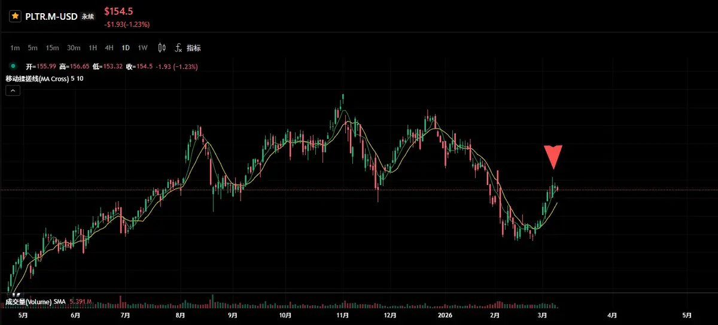This screenshot has width=718, height=325.
Task: Select the 1D daily timeframe
Action: click(126, 48)
